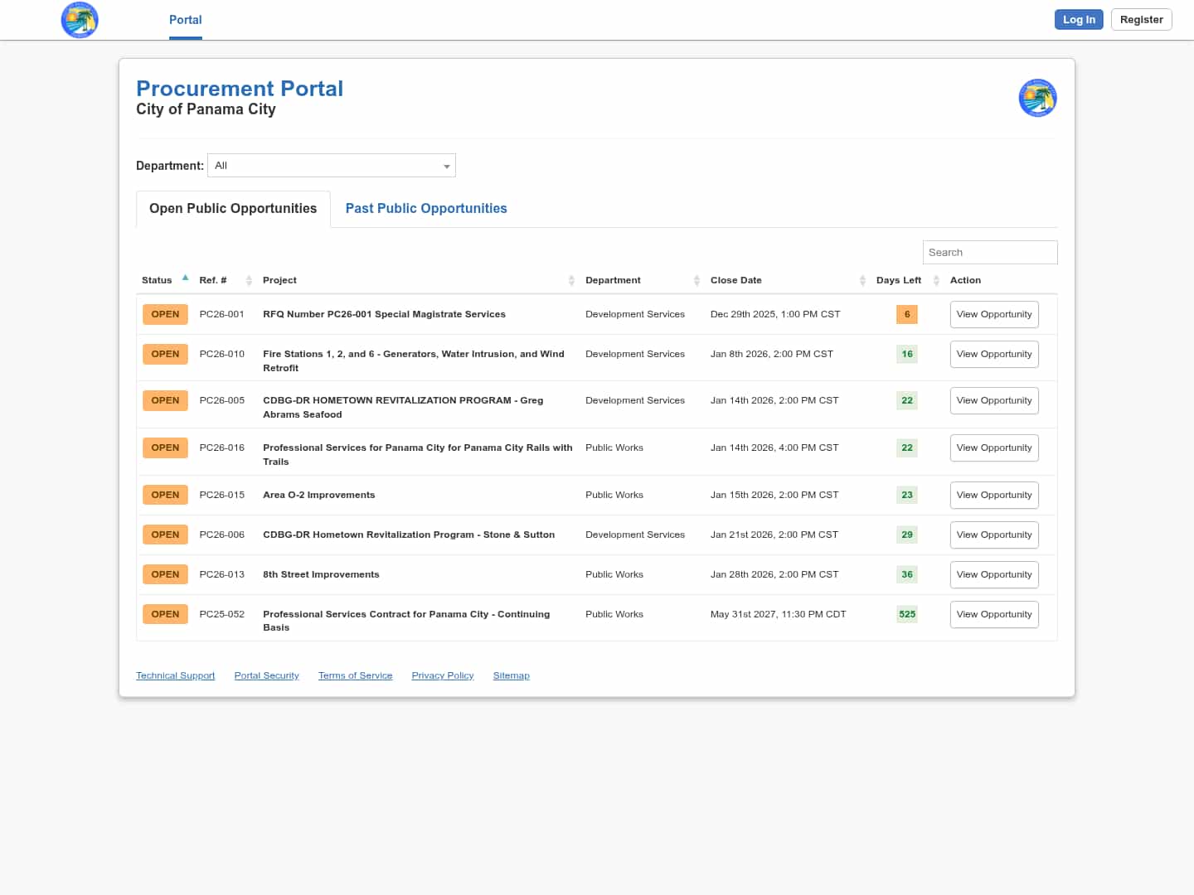Focus the Search input field
The width and height of the screenshot is (1194, 895).
point(989,253)
